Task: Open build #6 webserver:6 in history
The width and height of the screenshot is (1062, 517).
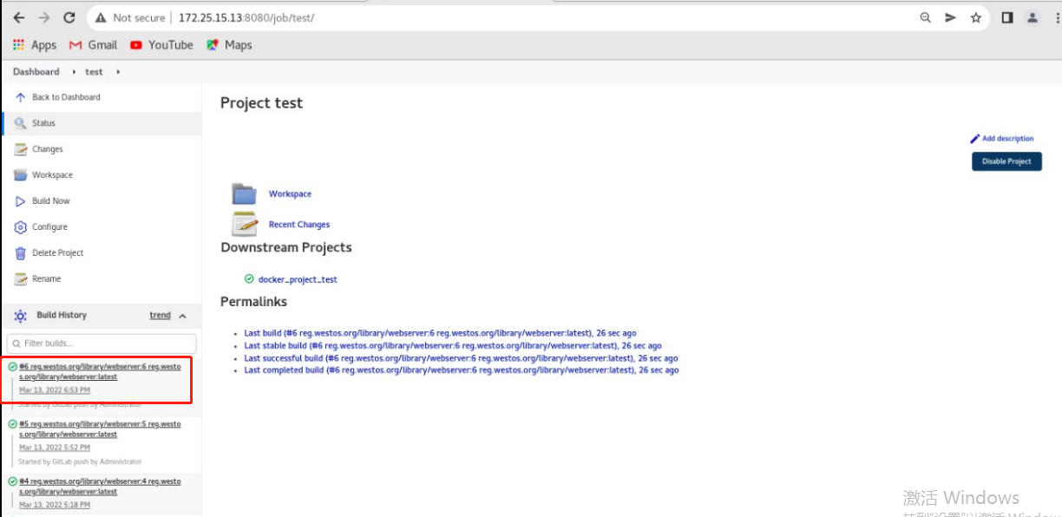Action: tap(100, 372)
